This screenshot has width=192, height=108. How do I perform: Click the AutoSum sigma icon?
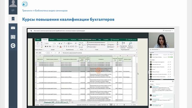pyautogui.click(x=118, y=43)
